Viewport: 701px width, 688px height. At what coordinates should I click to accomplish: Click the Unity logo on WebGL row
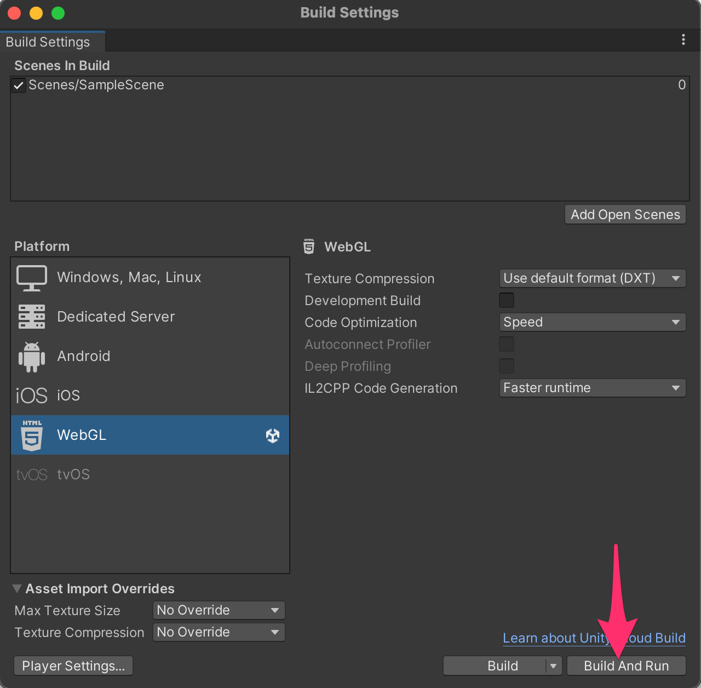[273, 435]
